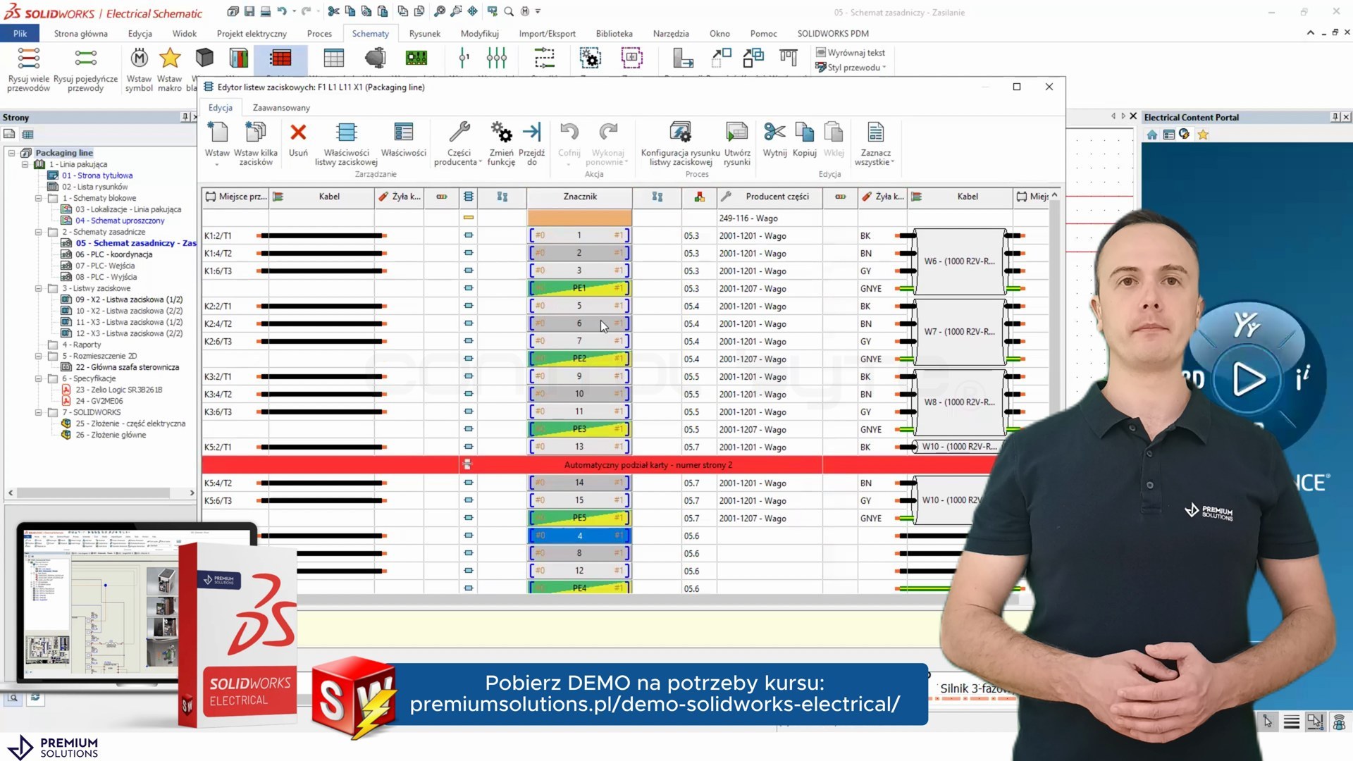Collapse 6 - Specyfikacje folder
The height and width of the screenshot is (761, 1353).
point(39,378)
